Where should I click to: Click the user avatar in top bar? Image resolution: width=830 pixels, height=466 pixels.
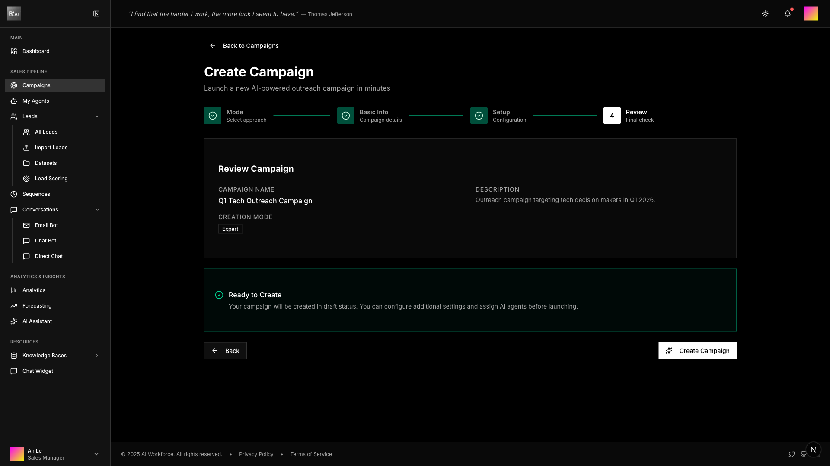coord(811,14)
